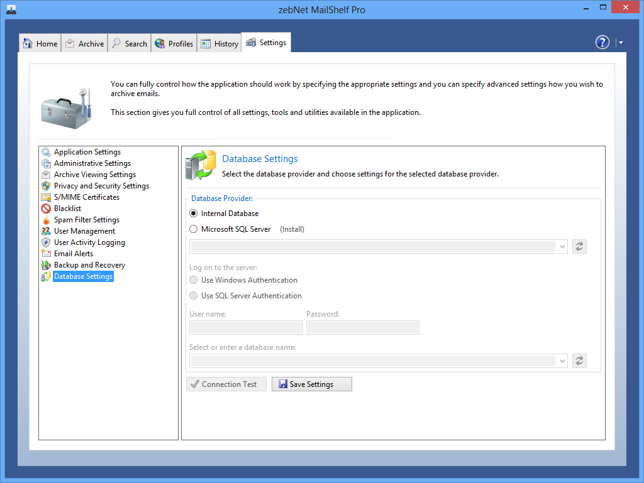Expand the database name dropdown
Screen dimensions: 644x483
(562, 361)
